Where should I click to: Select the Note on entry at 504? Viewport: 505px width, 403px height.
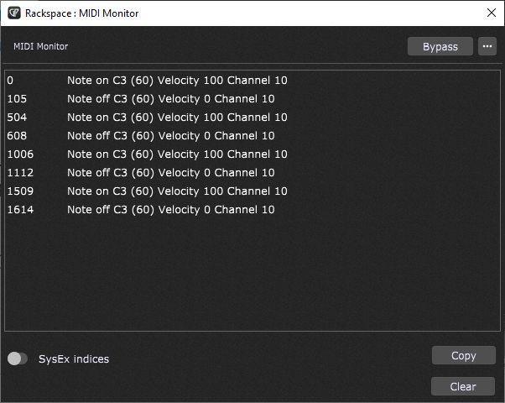coord(176,118)
